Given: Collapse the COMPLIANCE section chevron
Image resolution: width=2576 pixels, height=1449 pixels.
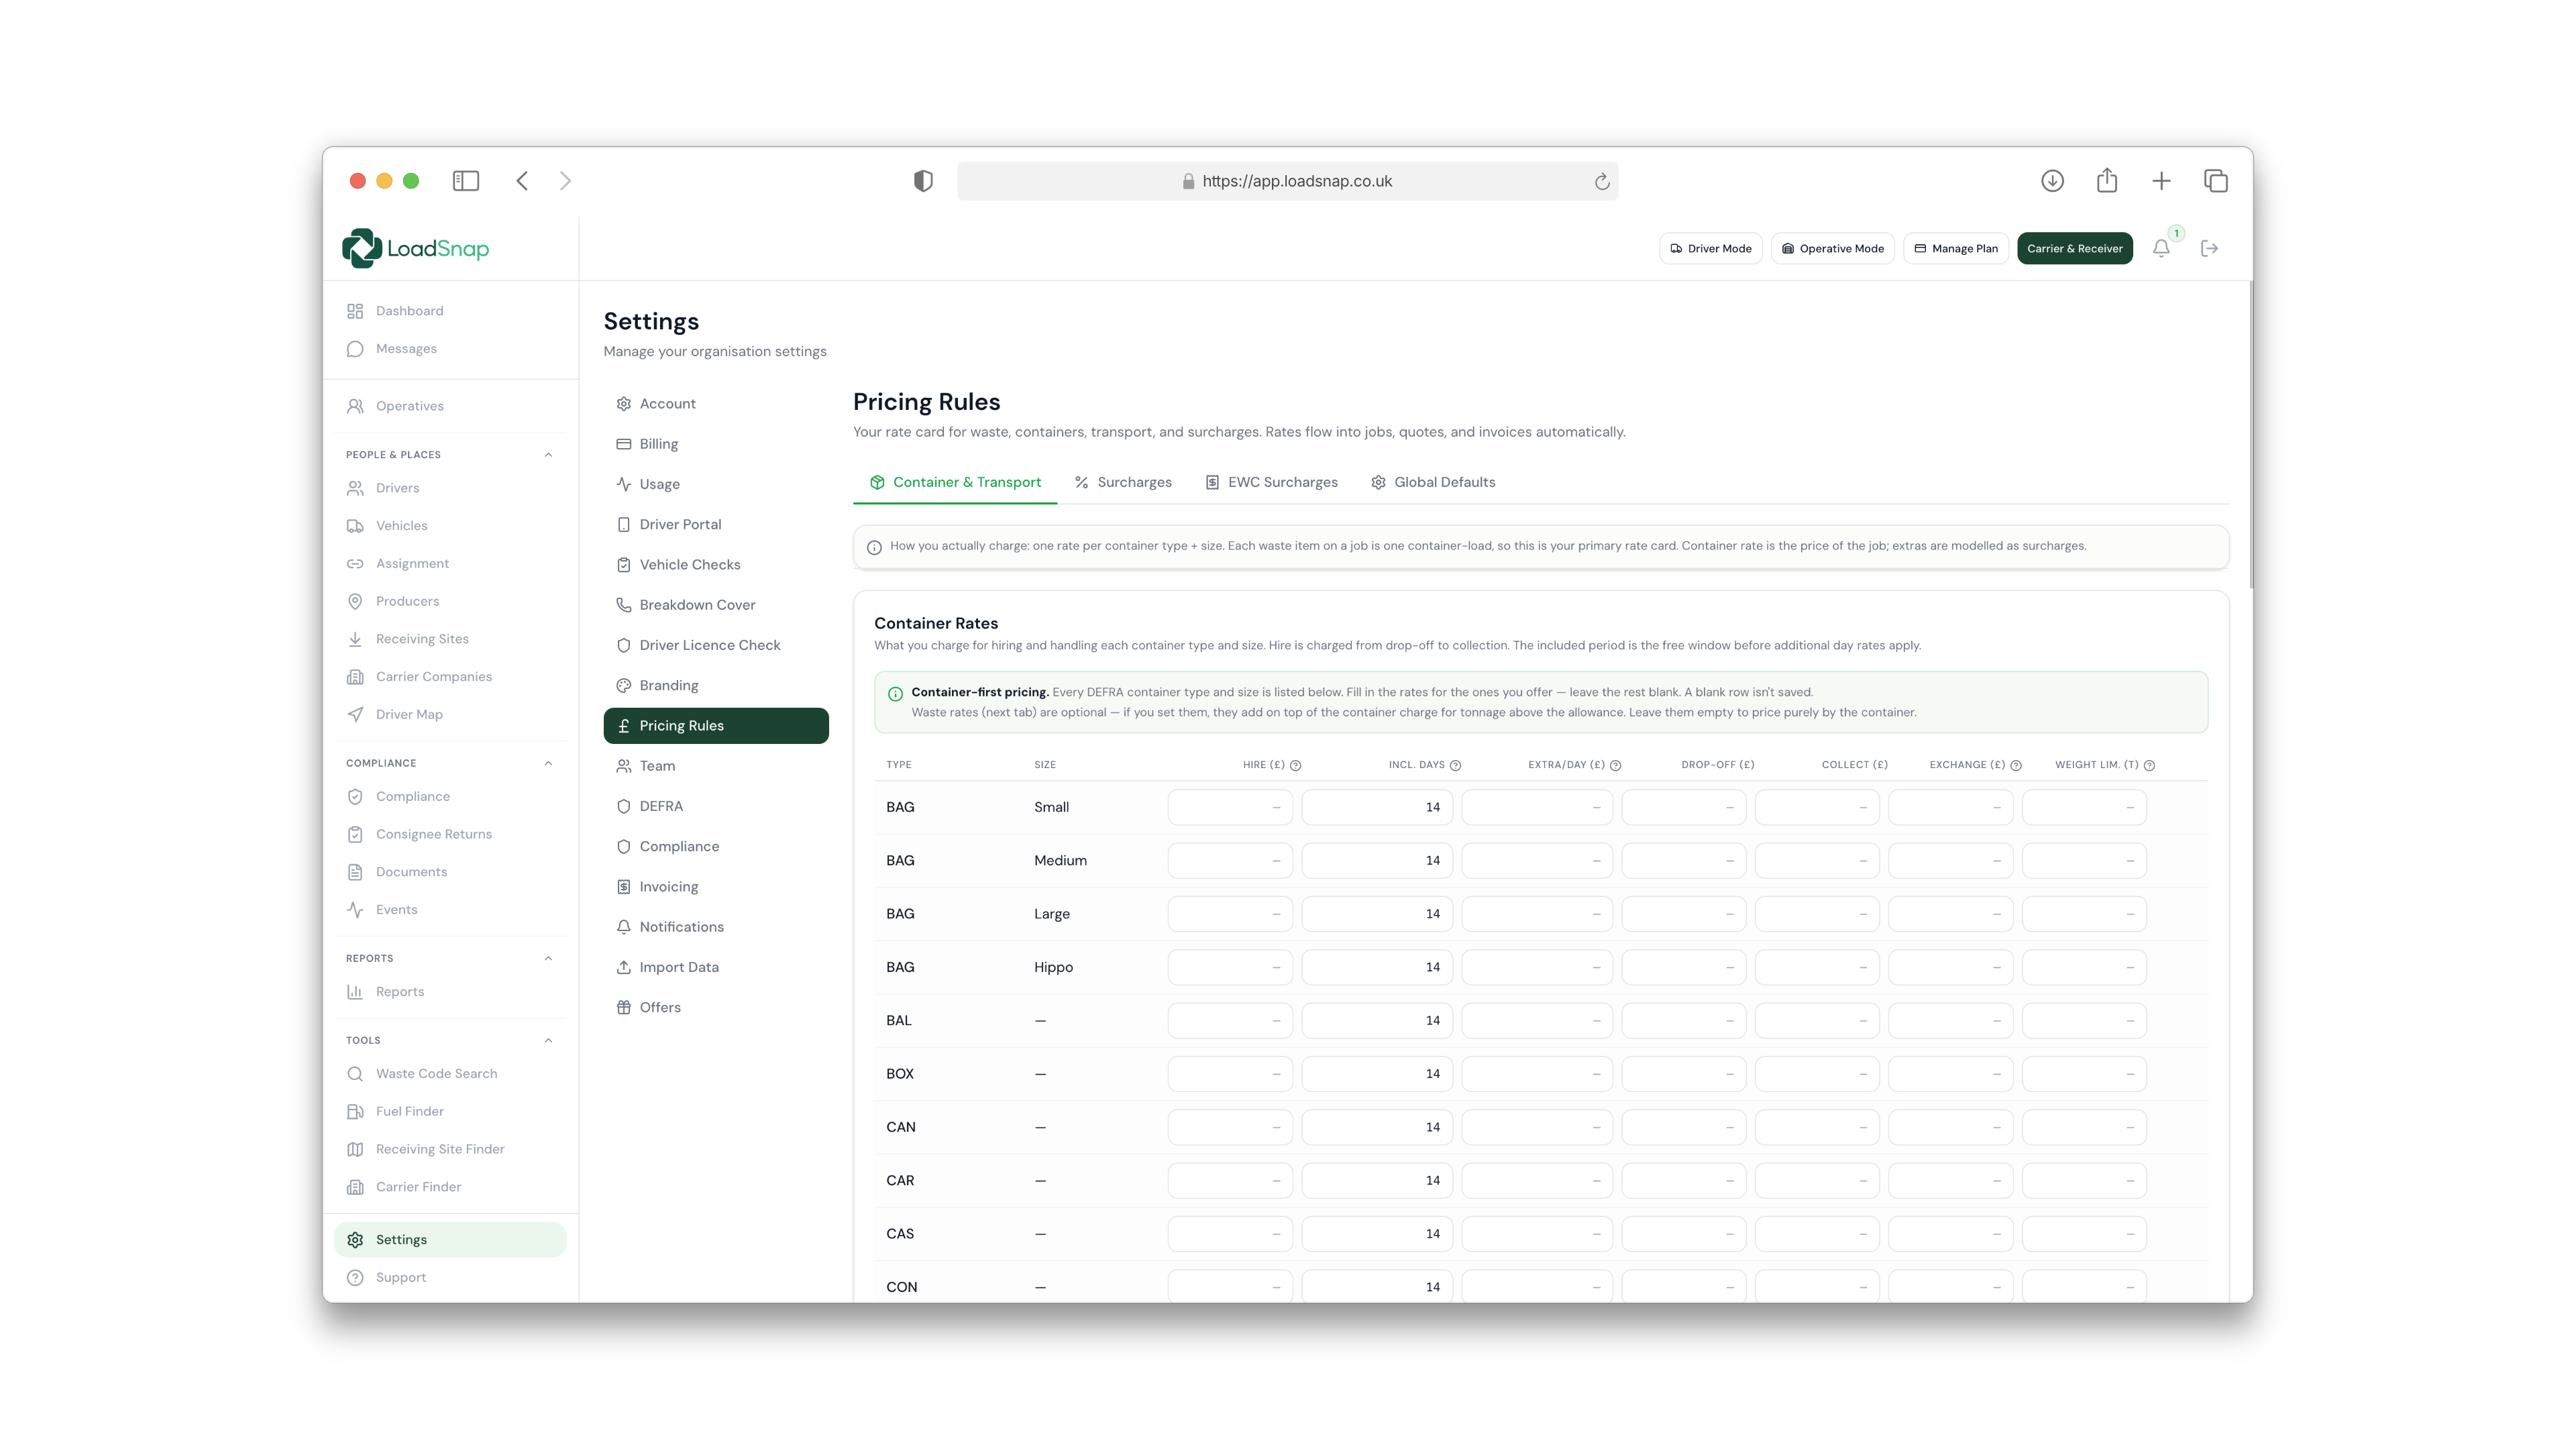Looking at the screenshot, I should [x=548, y=763].
